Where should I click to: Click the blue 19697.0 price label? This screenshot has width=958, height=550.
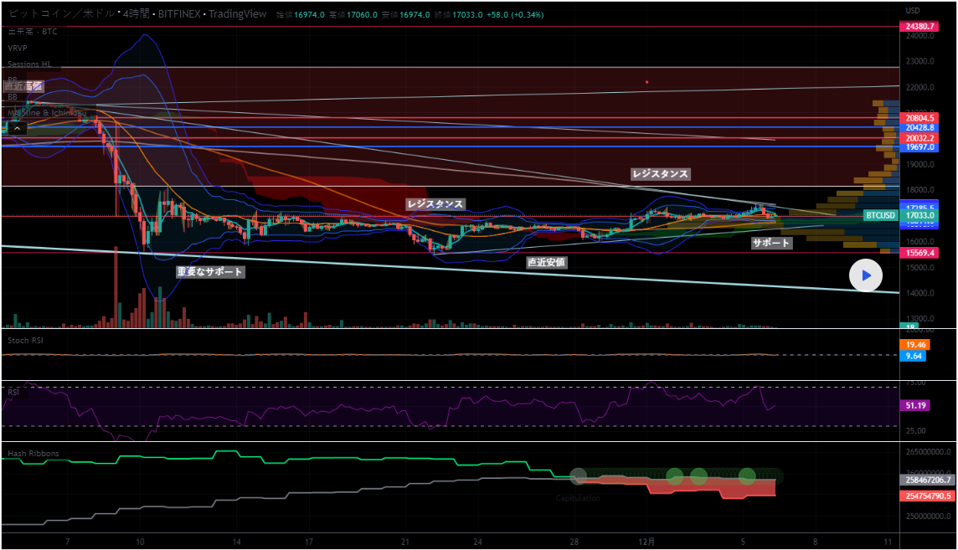pyautogui.click(x=919, y=146)
